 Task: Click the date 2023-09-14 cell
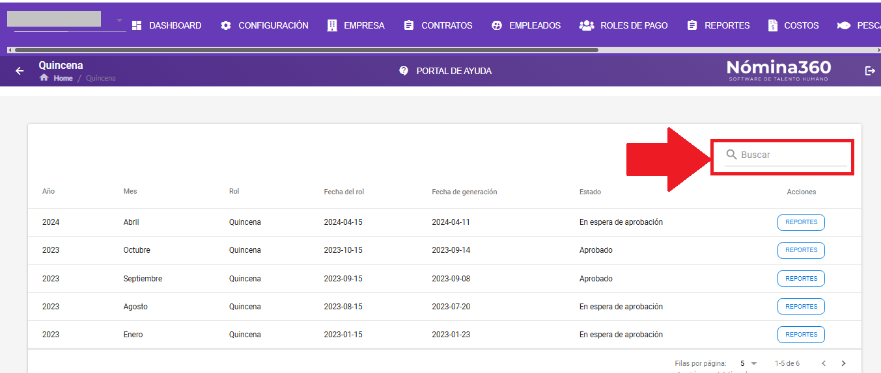pos(451,250)
